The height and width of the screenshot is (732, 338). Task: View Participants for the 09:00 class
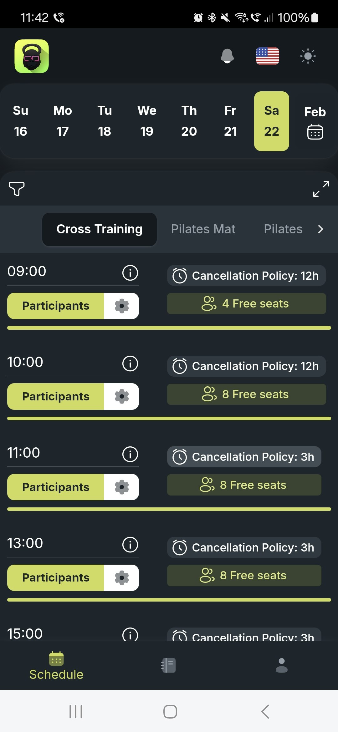pos(55,306)
